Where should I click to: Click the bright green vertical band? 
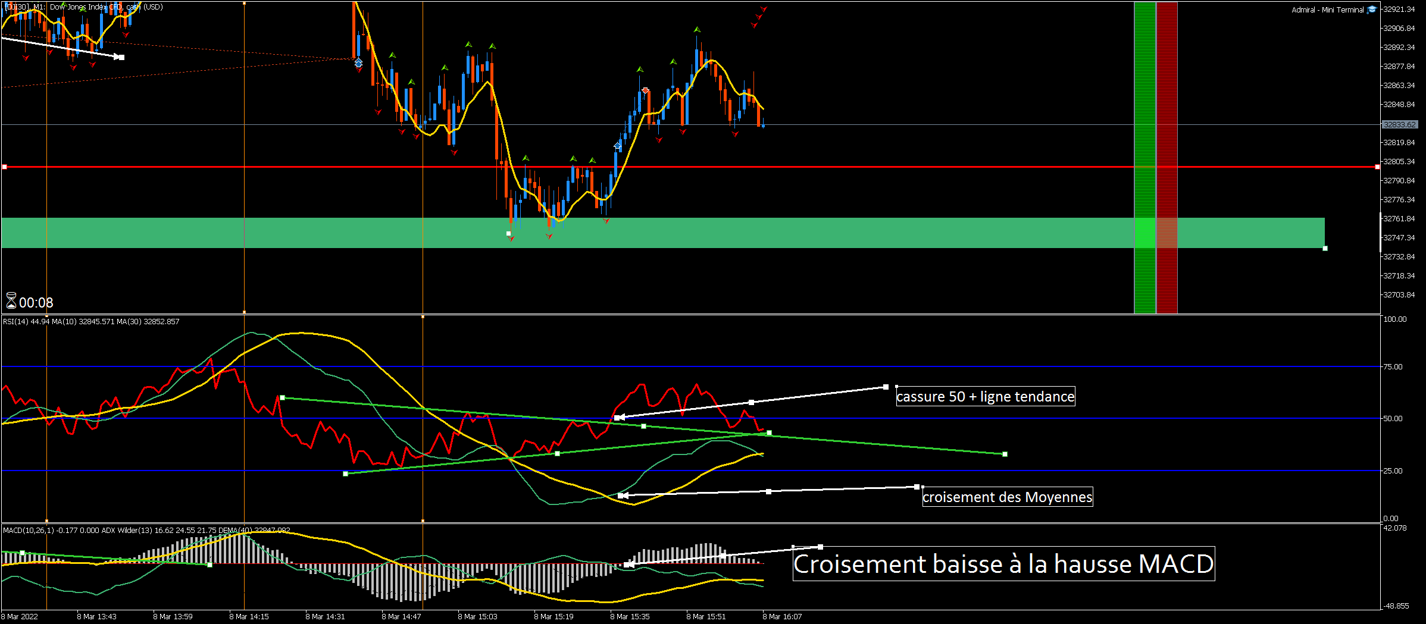coord(1145,157)
